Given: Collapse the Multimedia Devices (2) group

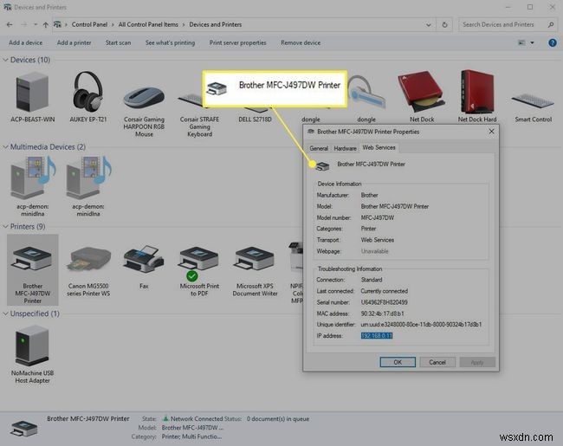Looking at the screenshot, I should tap(5, 147).
